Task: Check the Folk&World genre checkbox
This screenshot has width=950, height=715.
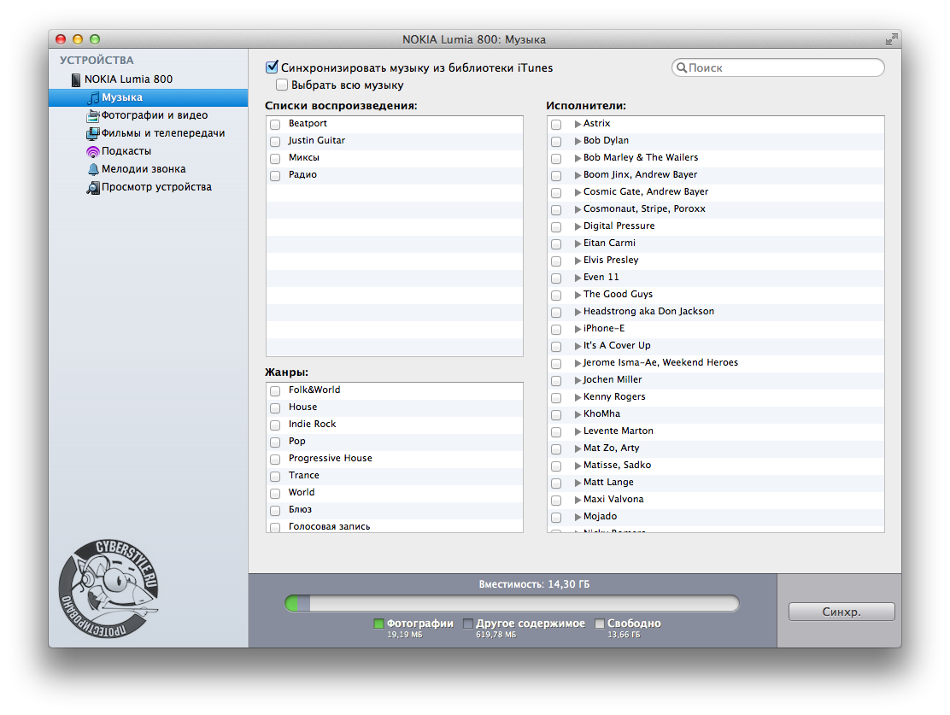Action: [275, 391]
